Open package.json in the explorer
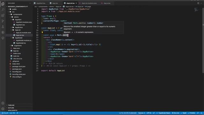This screenshot has height=115, width=204. pos(17,69)
